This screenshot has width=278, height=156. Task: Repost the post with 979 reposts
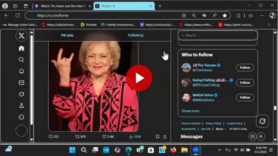click(x=77, y=137)
